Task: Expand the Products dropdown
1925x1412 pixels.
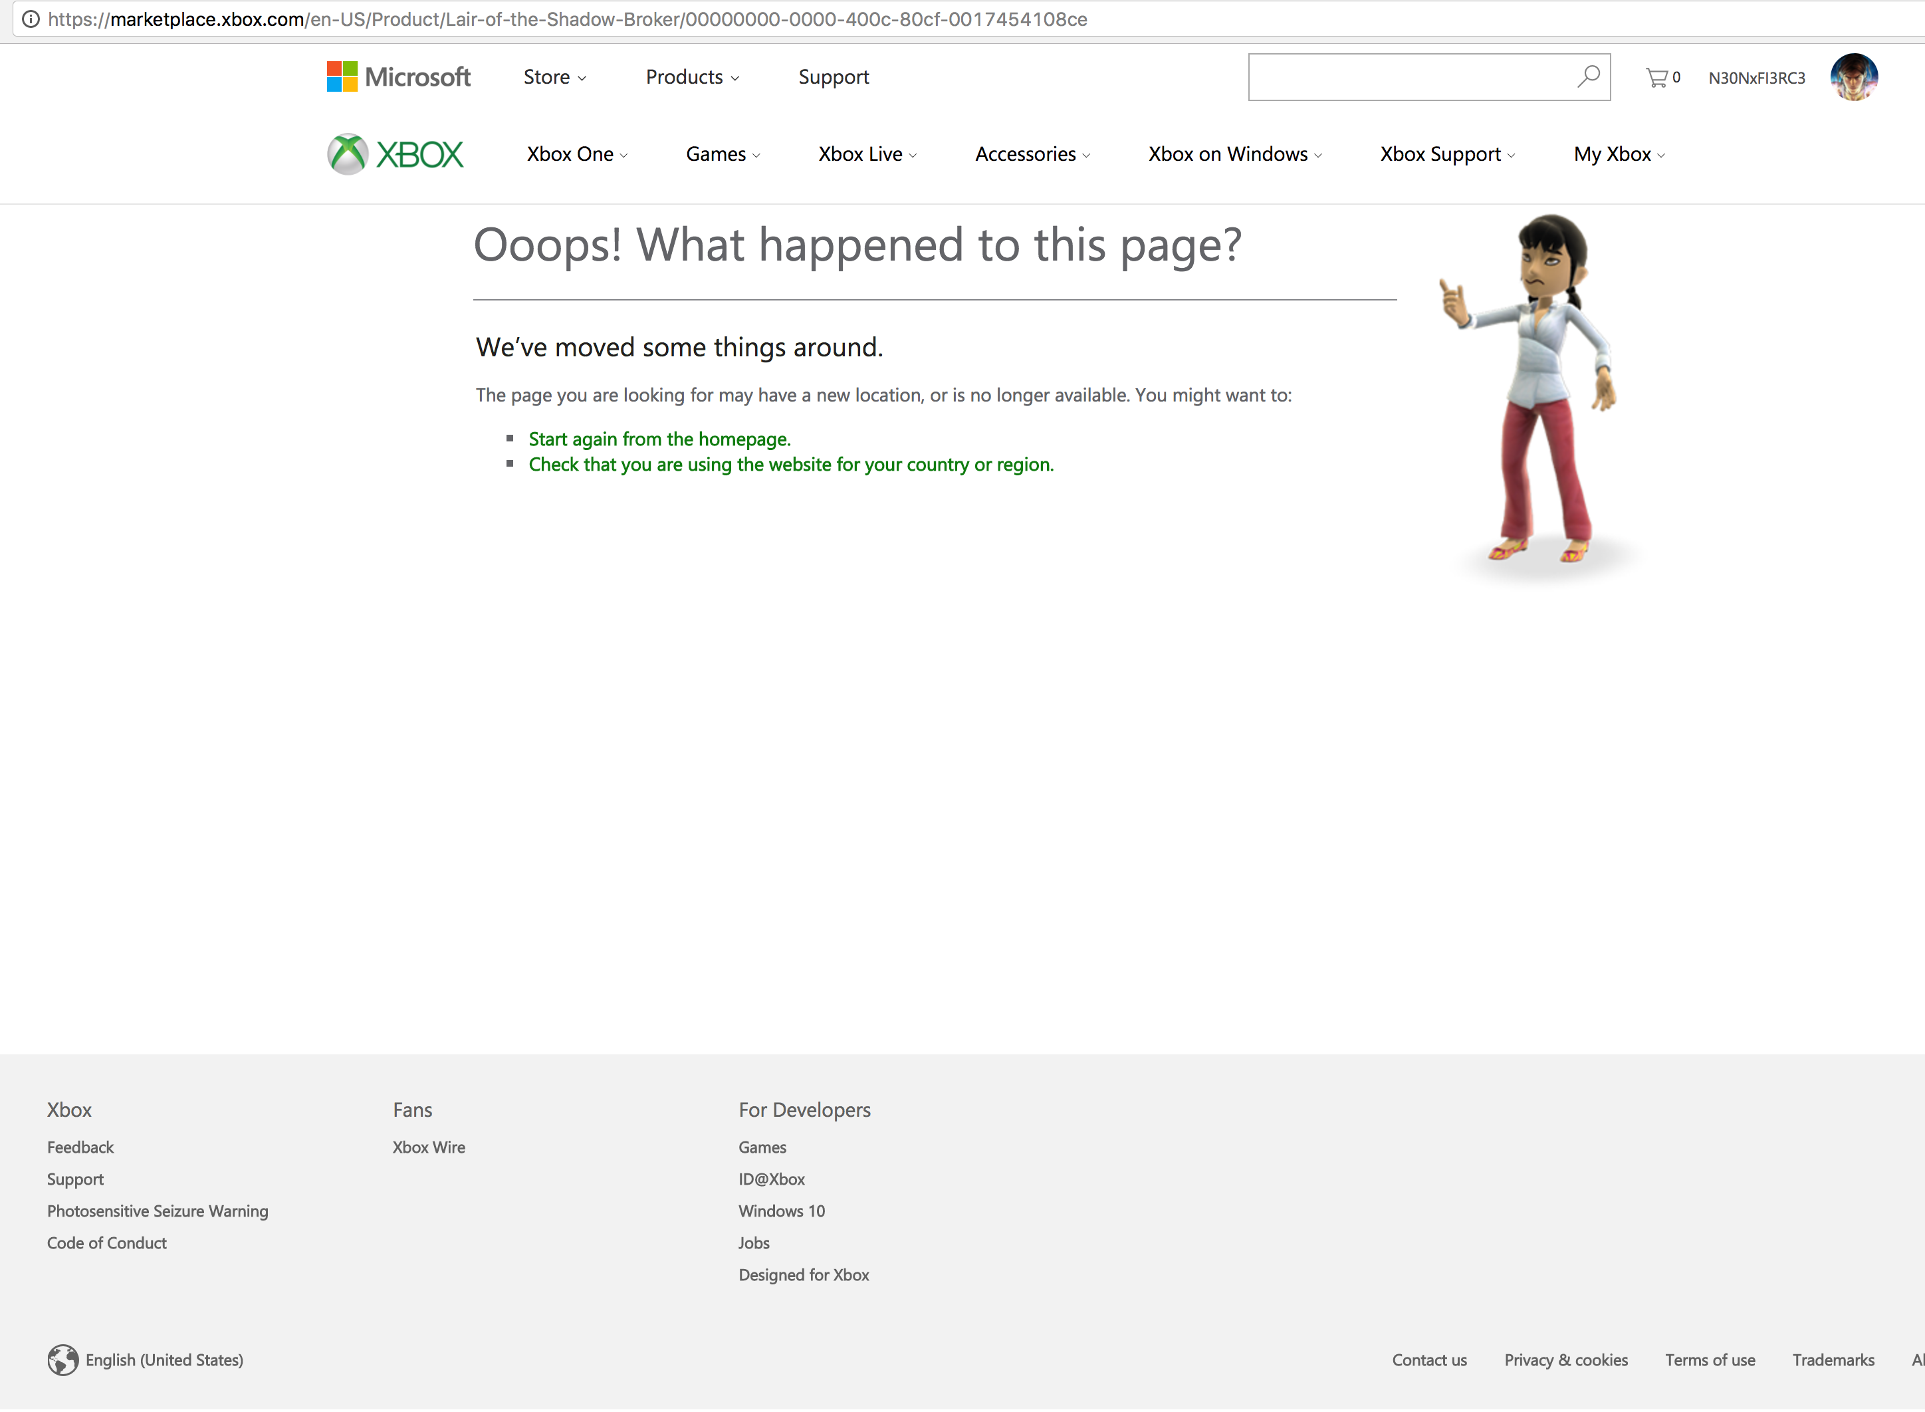Action: click(x=692, y=77)
